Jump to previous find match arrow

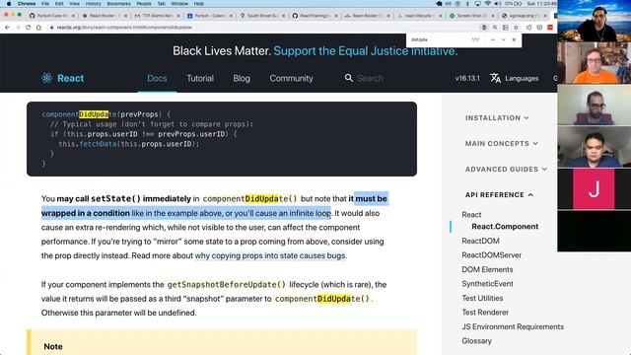(x=493, y=39)
